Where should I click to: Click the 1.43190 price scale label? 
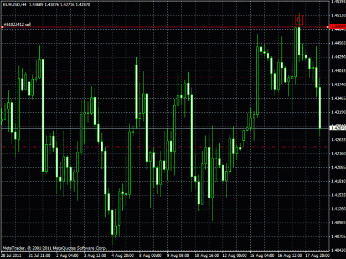pyautogui.click(x=338, y=112)
